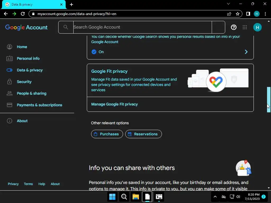Click the scrollbar up arrow

(269, 21)
